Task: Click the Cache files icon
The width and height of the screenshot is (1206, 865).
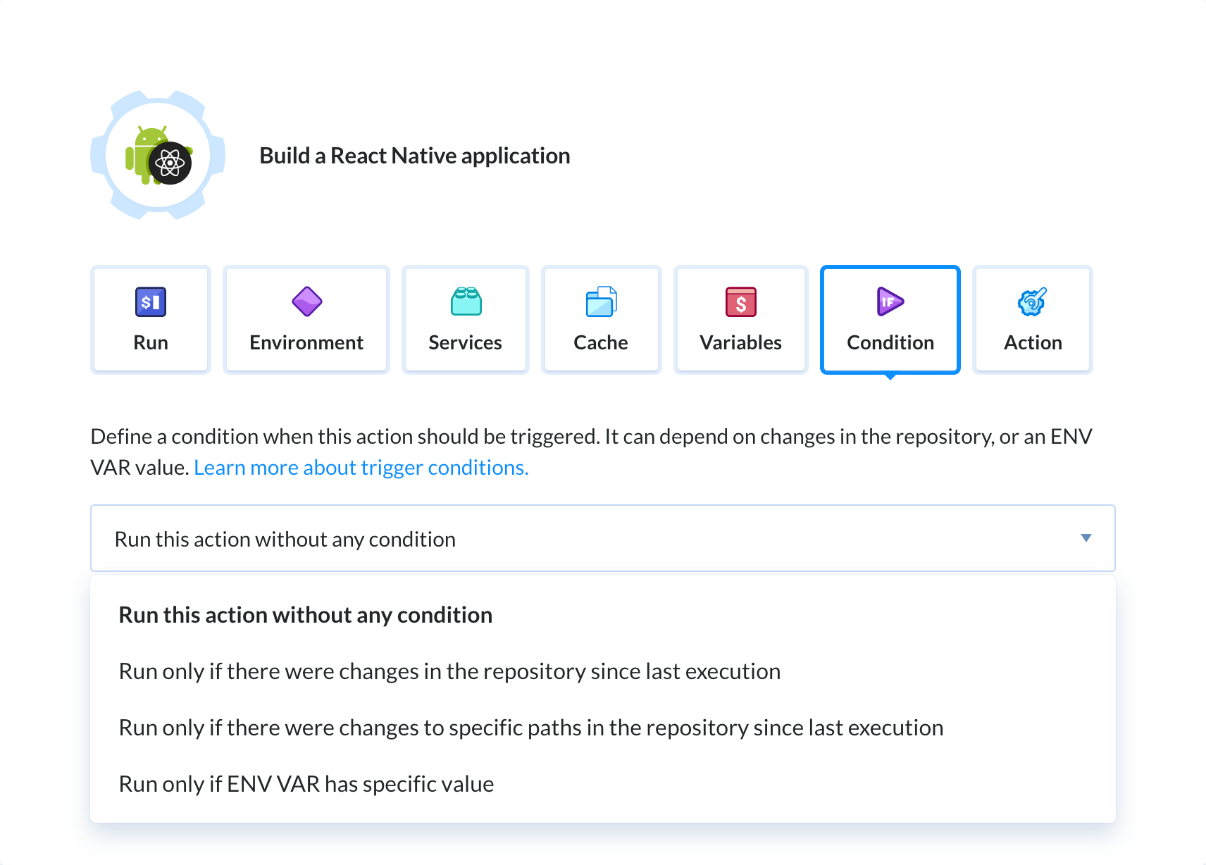Action: pos(601,301)
